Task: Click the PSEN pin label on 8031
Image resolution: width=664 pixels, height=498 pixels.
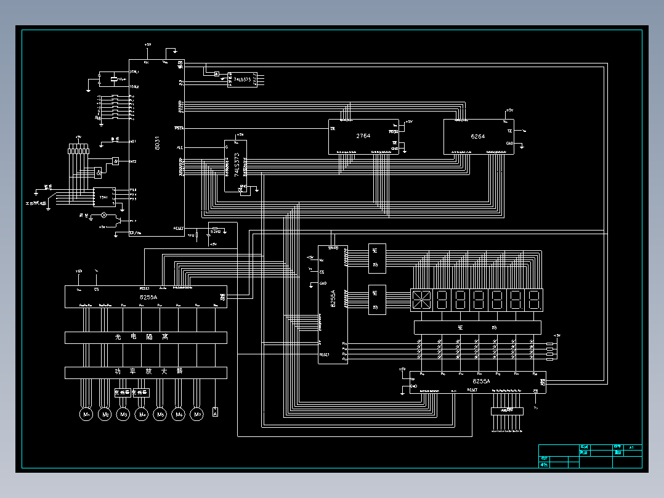Action: tap(179, 128)
